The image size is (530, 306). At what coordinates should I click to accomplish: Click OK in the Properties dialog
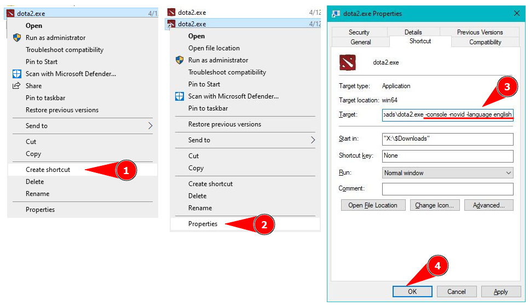coord(412,291)
